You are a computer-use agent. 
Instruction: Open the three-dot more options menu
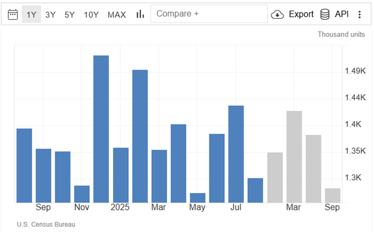(360, 14)
